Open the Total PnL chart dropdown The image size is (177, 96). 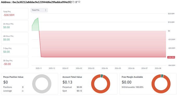[39, 10]
